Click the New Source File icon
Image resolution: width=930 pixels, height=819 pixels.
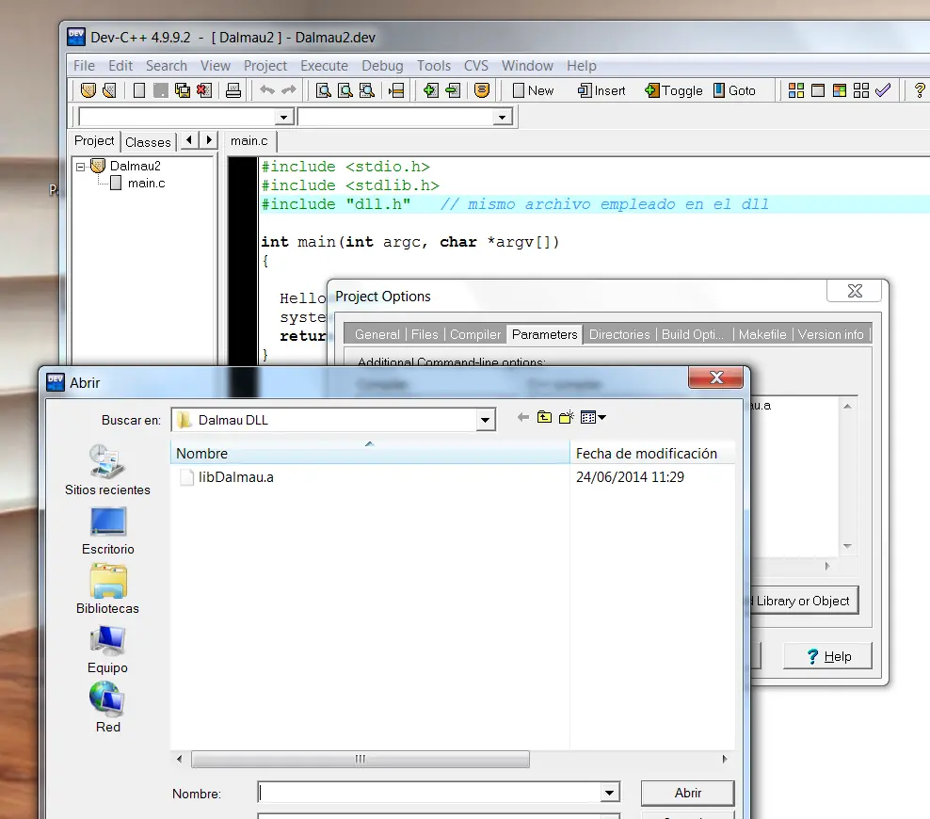139,90
